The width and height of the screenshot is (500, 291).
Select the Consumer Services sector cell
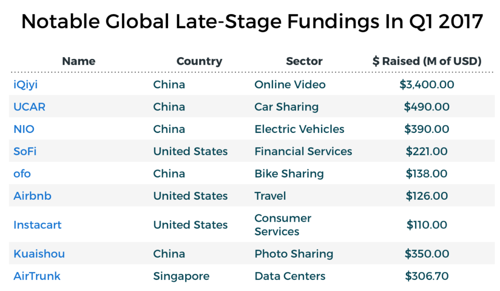point(283,225)
